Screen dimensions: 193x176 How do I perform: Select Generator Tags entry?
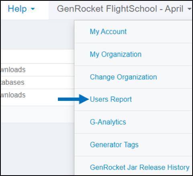pos(114,145)
